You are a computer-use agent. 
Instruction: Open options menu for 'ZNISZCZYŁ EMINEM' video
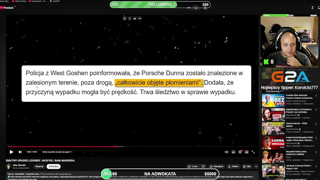pos(316,152)
